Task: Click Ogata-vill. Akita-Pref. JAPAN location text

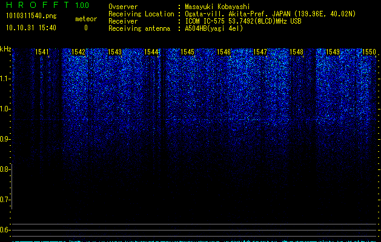Action: pos(270,14)
